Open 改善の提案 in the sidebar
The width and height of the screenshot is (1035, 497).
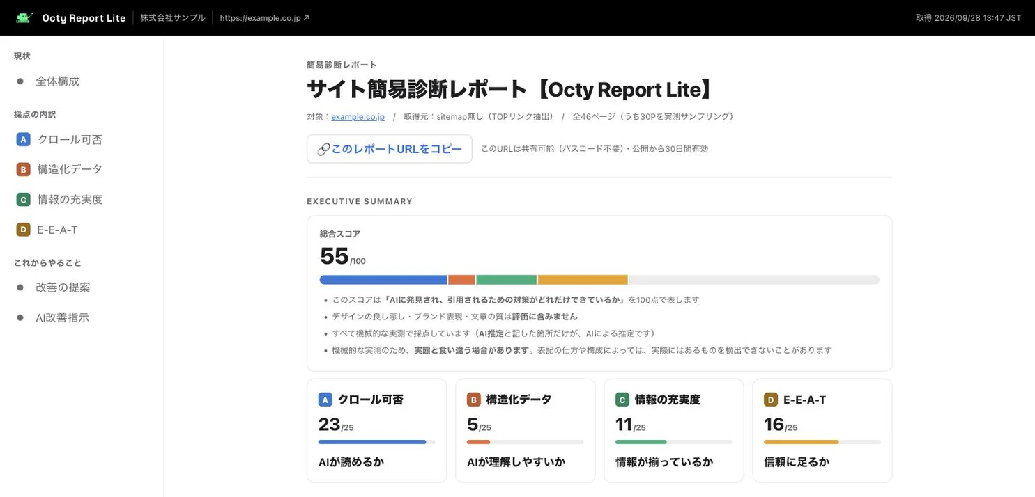pos(63,287)
